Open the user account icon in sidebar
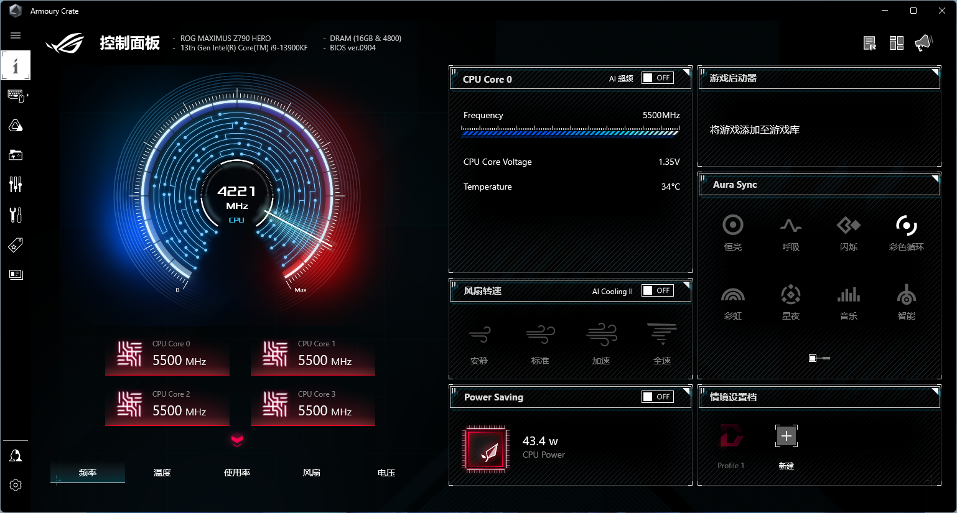Screen dimensions: 957x513 16,456
